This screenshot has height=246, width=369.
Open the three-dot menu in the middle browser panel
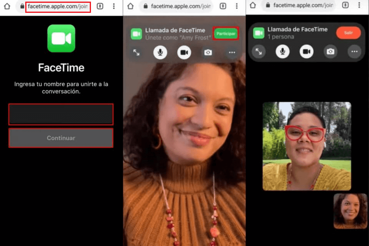237,6
